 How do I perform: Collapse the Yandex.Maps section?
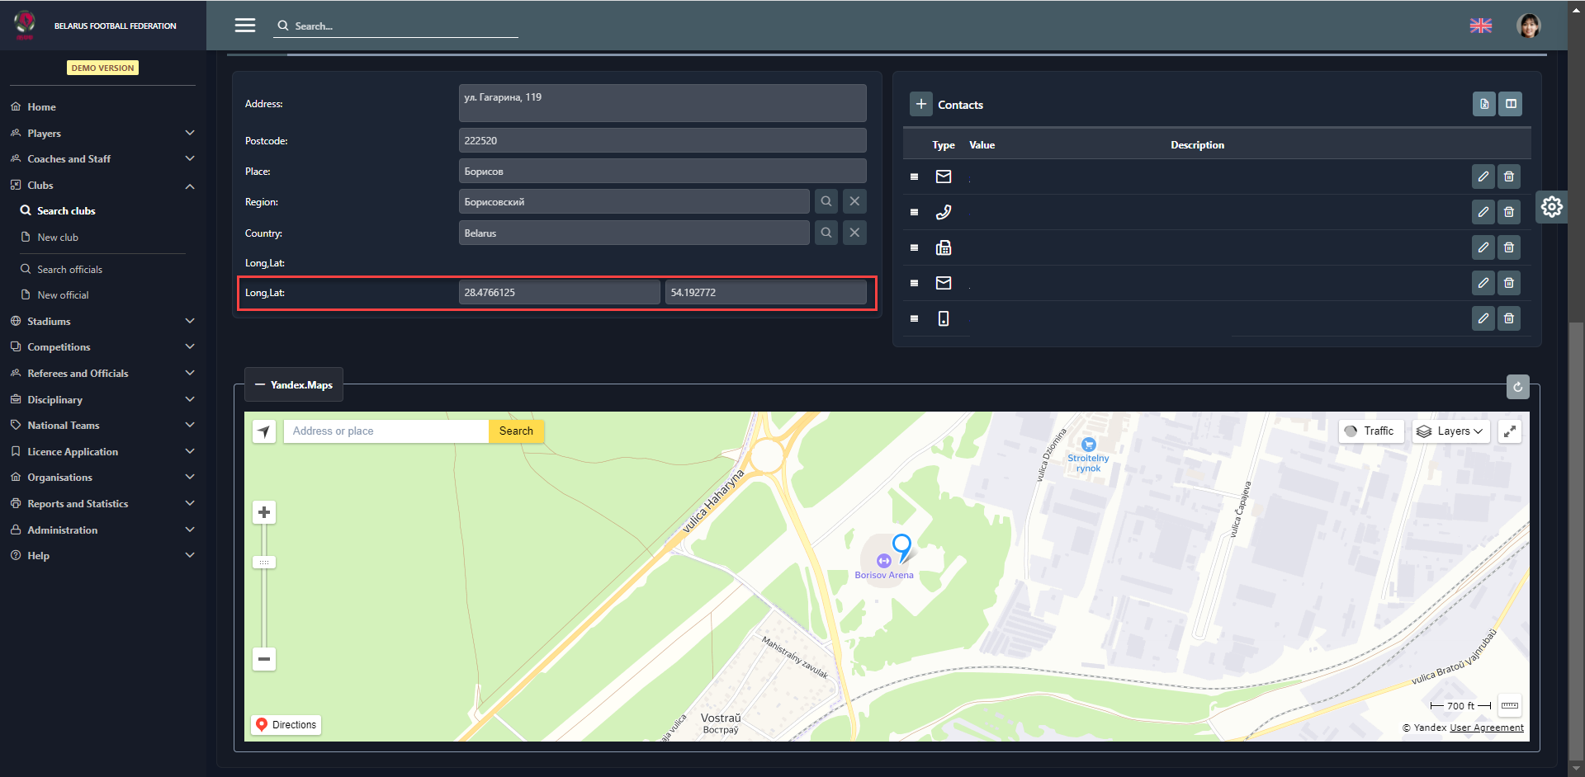click(294, 385)
